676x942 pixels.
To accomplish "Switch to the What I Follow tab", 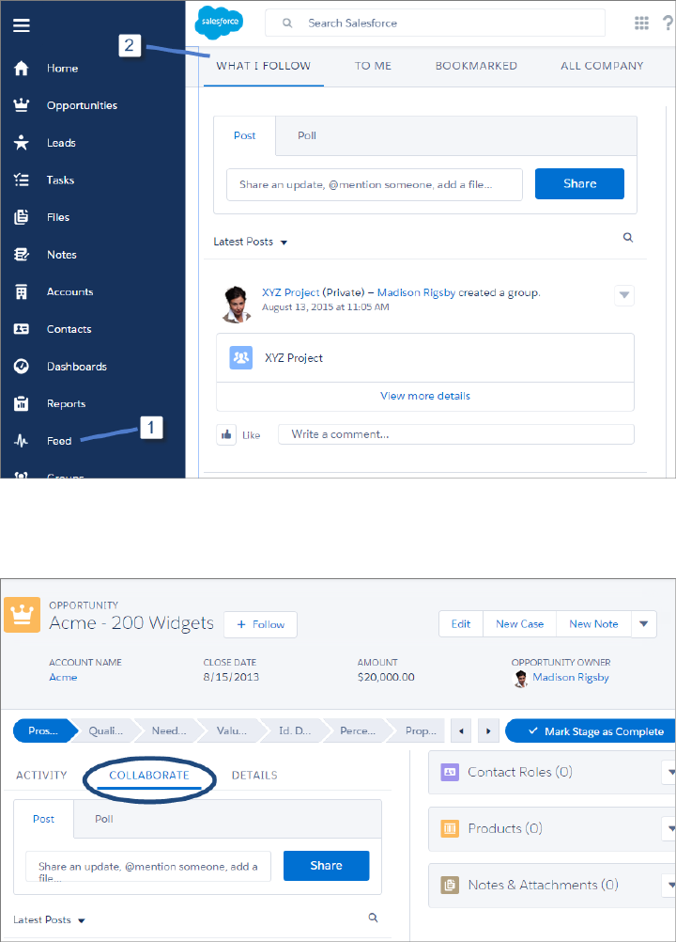I will point(263,66).
